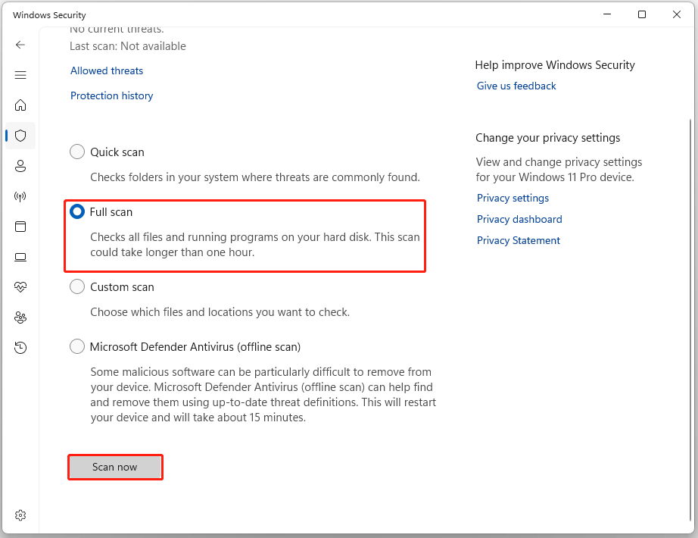Open Privacy dashboard link
Viewport: 698px width, 538px height.
point(519,219)
